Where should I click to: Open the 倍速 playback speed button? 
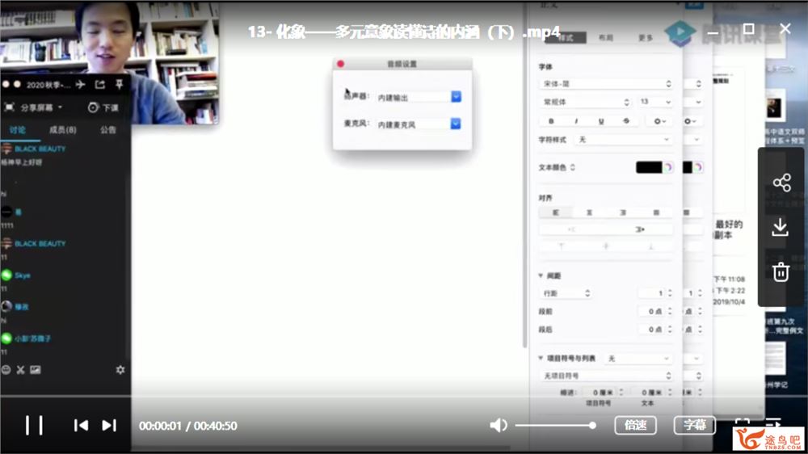[635, 425]
